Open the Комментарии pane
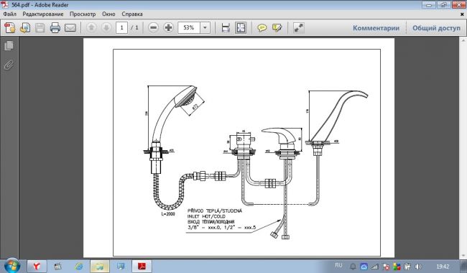Viewport: 467px width, 273px height. (376, 28)
